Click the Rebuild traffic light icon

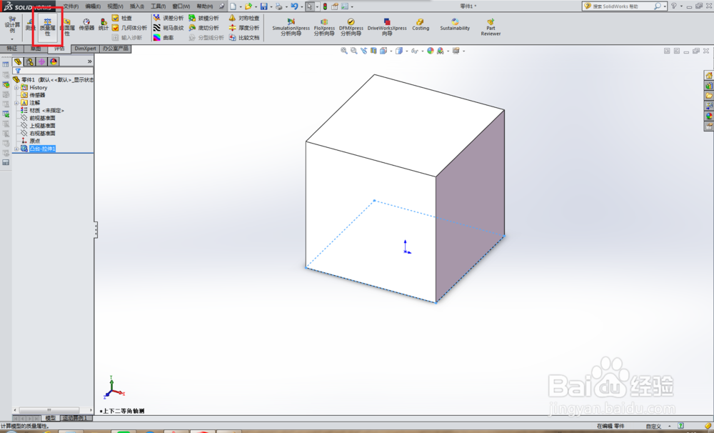point(325,6)
